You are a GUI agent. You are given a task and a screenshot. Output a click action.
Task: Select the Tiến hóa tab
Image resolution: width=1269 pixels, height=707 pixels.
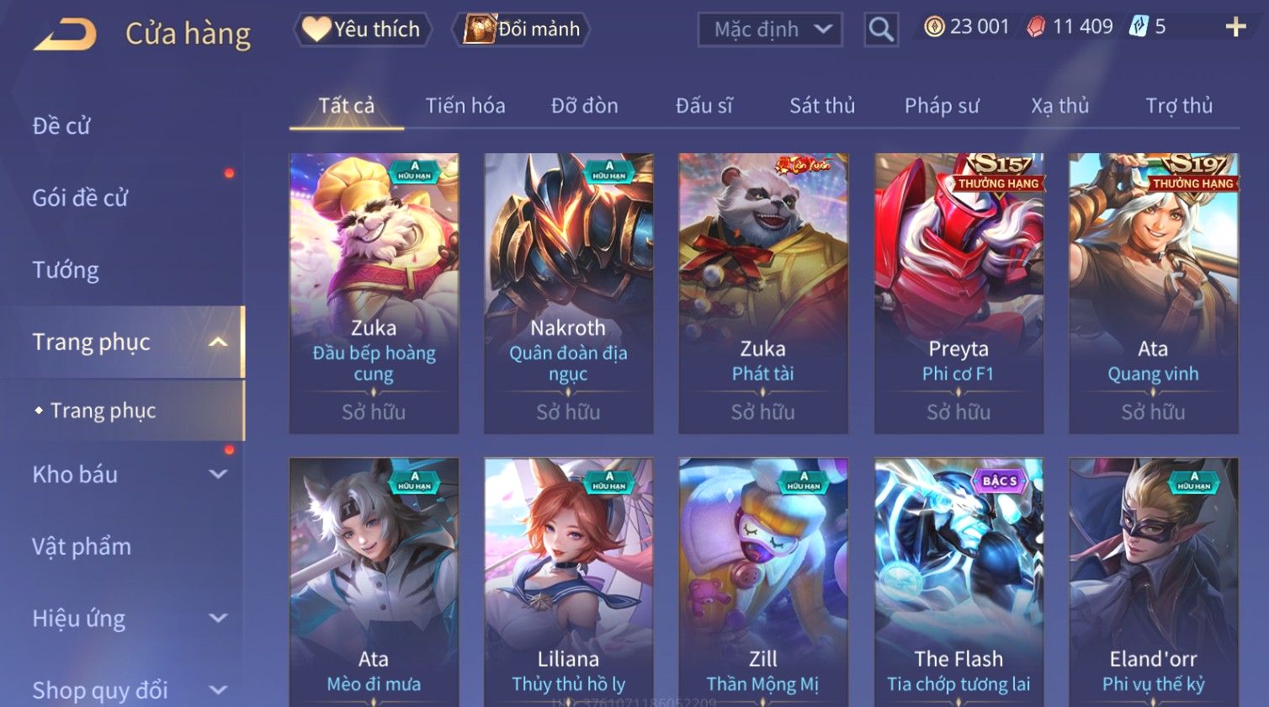click(465, 106)
